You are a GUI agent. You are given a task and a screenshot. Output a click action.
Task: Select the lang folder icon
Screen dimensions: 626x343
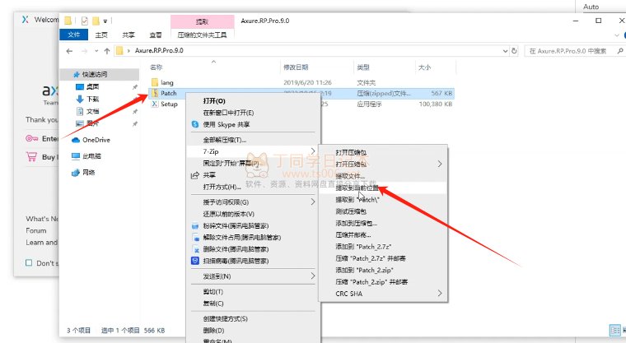[155, 82]
